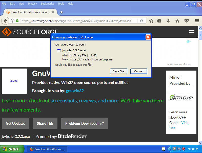Select the Download GnuWin browser tab
202x153 pixels.
tap(30, 12)
